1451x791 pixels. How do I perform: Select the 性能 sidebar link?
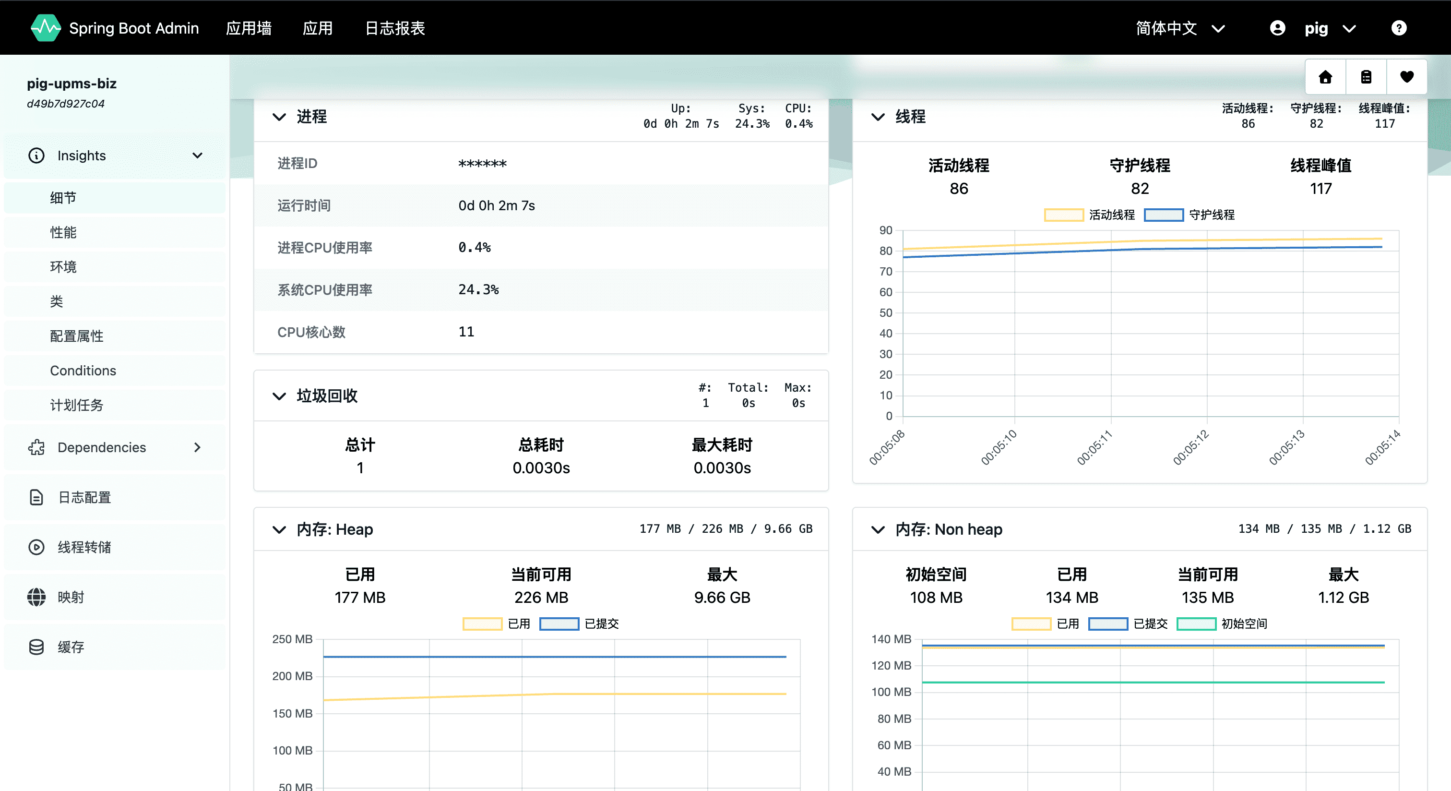tap(63, 232)
